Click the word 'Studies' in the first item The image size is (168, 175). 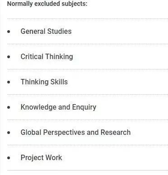coord(60,32)
